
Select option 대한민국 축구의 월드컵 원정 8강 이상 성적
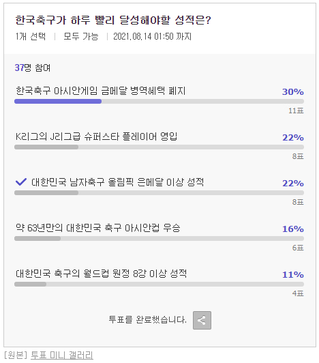click(x=101, y=274)
